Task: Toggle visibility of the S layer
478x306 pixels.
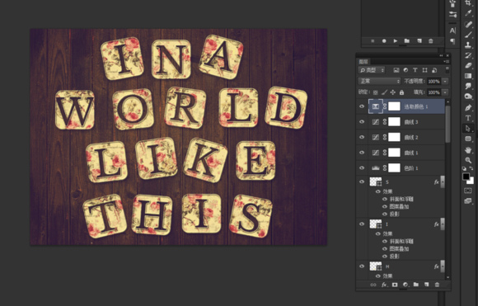Action: point(362,181)
